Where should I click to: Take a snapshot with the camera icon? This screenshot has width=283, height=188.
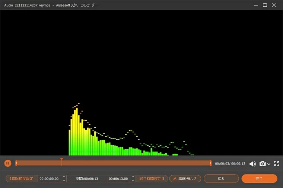point(263,164)
